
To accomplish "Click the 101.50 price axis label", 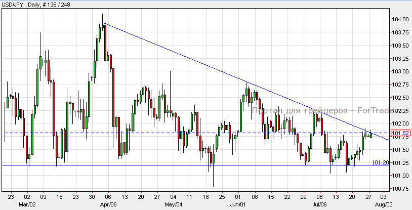I will 401,150.
